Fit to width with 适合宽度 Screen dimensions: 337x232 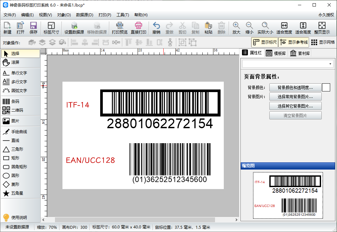coord(284,28)
